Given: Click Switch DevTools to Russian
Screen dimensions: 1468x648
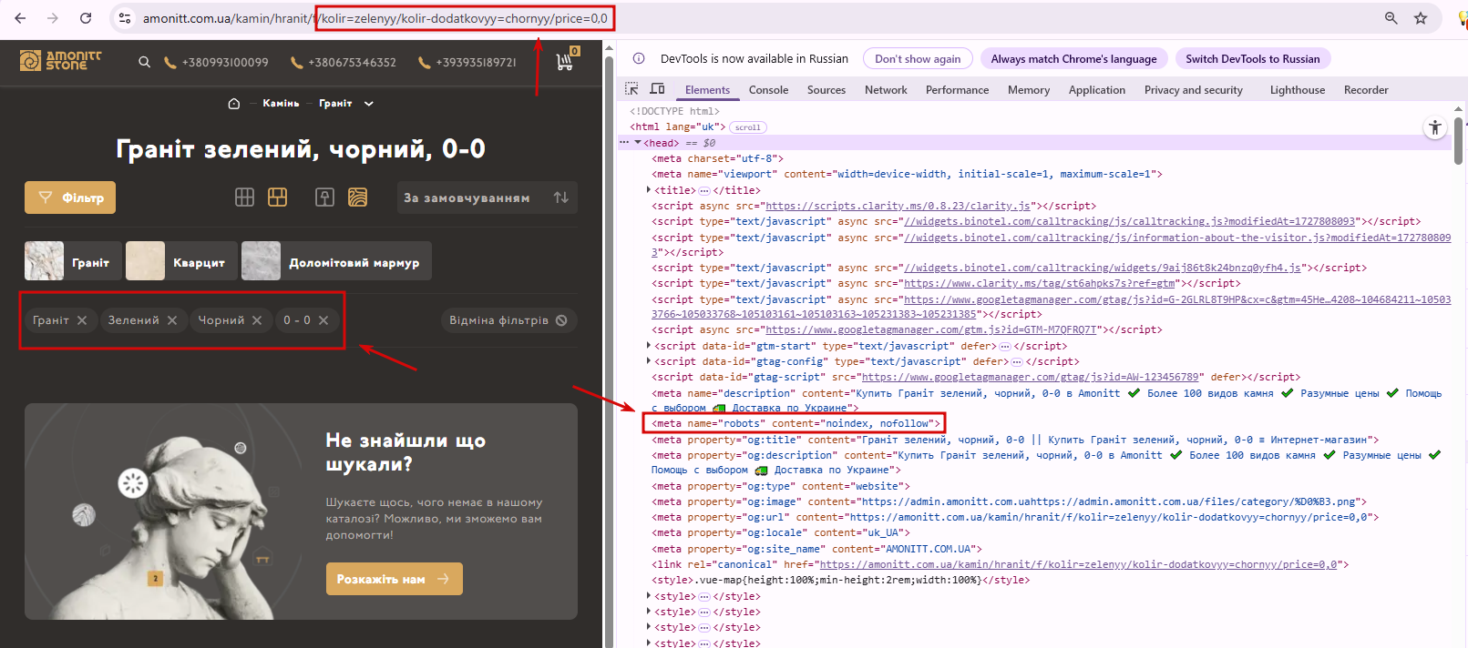Looking at the screenshot, I should (x=1253, y=58).
